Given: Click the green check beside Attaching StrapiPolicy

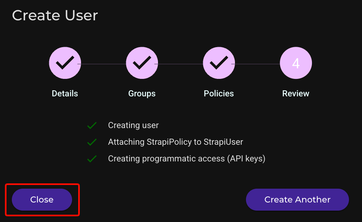Looking at the screenshot, I should [92, 142].
